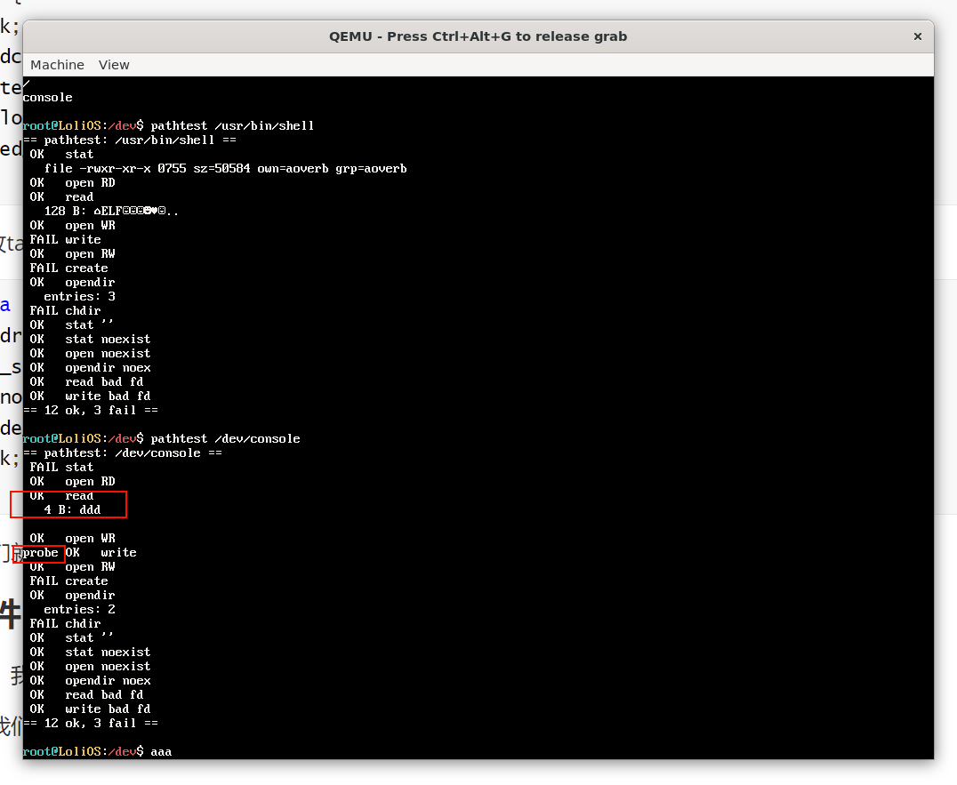Click the red-boxed 'probe' text
The image size is (957, 785).
(41, 553)
